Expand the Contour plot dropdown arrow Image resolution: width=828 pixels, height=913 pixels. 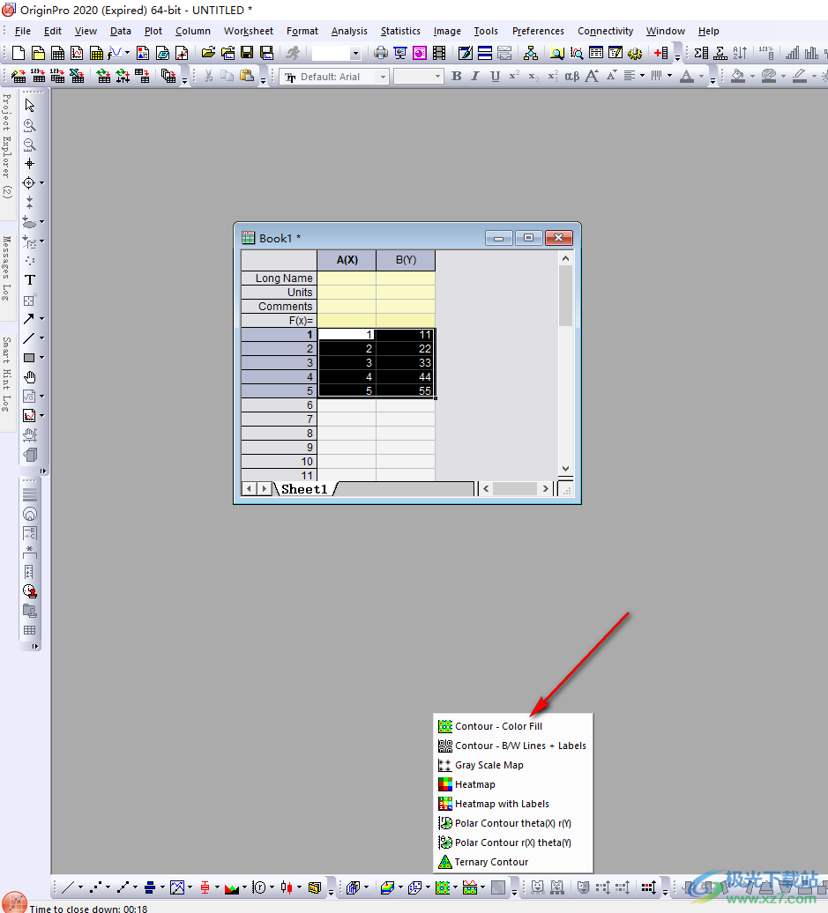tap(455, 887)
